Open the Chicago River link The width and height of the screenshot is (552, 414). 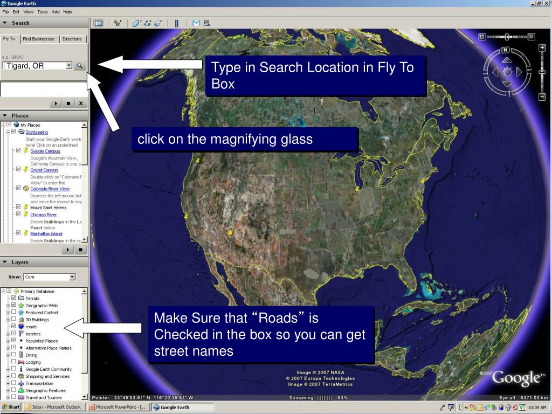coord(43,215)
